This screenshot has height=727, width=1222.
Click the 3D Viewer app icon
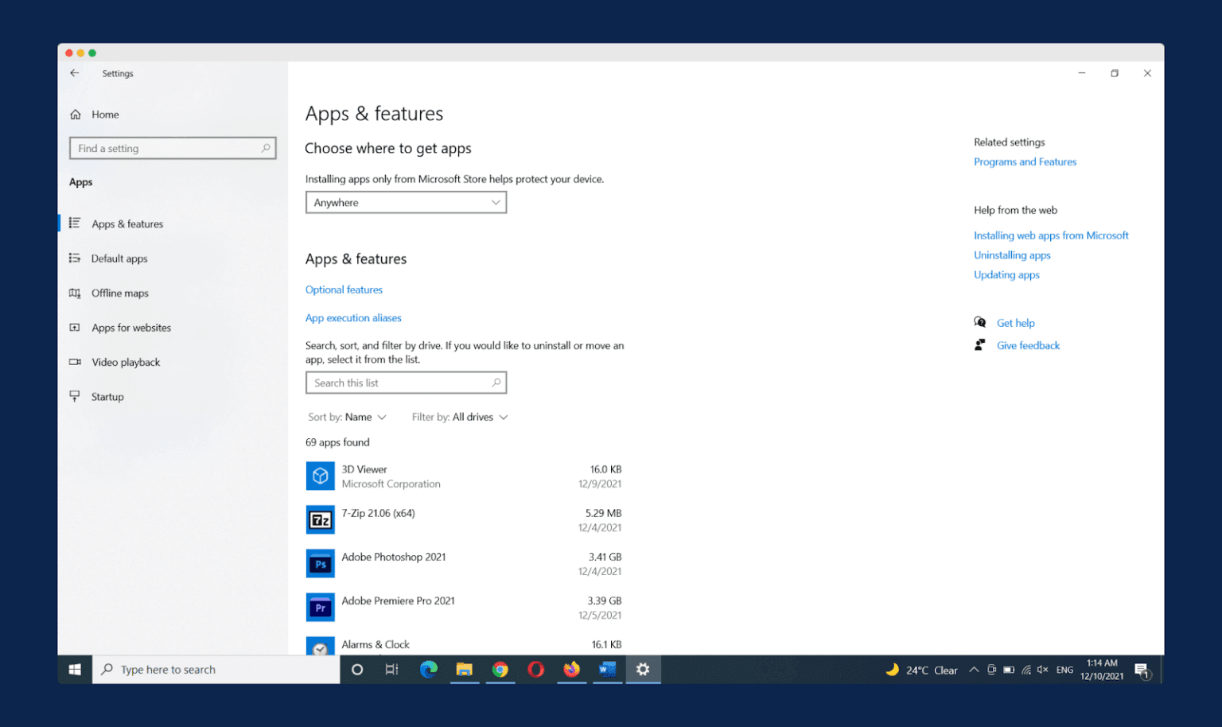tap(320, 476)
